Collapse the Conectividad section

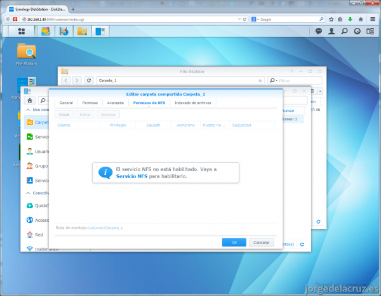point(28,193)
